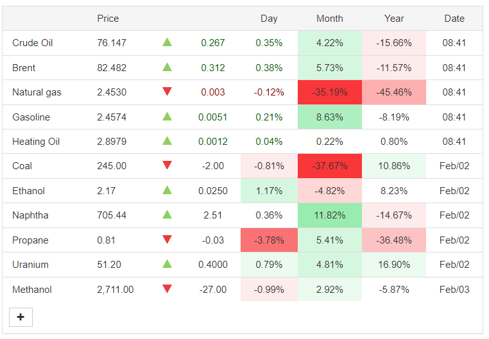Click the -0.99% day cell for Methanol
The height and width of the screenshot is (339, 489).
[269, 290]
